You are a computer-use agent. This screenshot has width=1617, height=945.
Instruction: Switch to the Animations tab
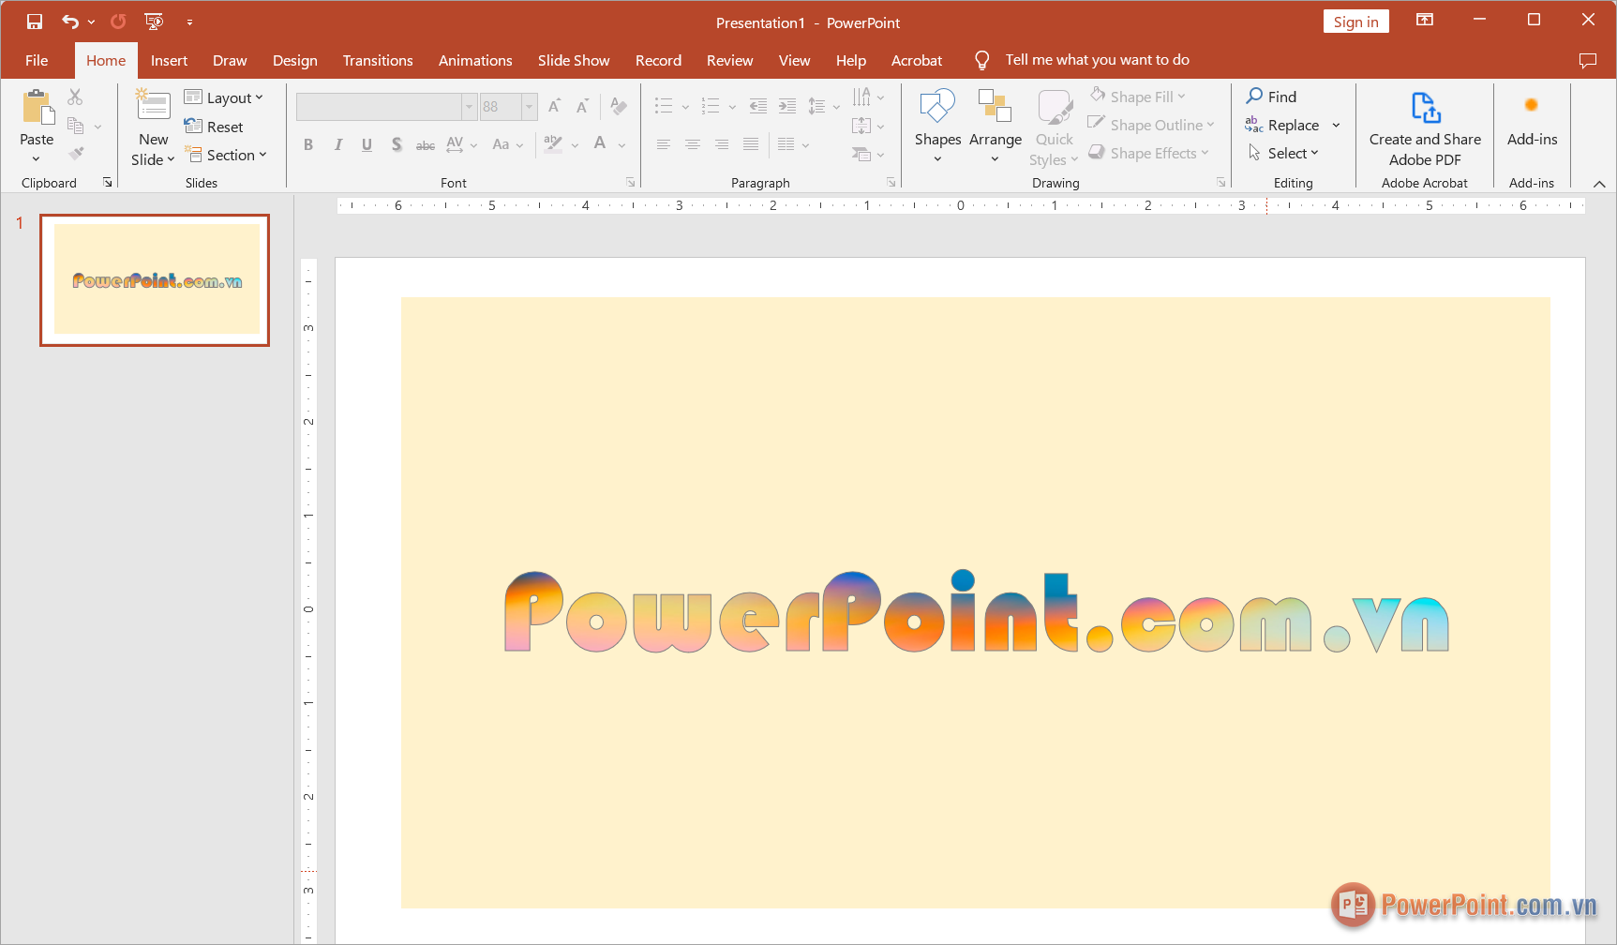tap(475, 59)
